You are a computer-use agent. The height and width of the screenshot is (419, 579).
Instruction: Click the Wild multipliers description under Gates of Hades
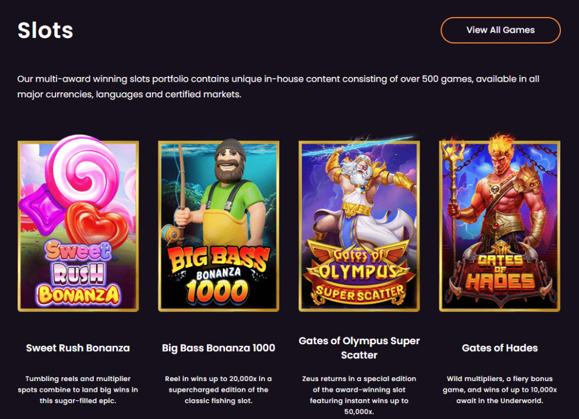pyautogui.click(x=499, y=390)
